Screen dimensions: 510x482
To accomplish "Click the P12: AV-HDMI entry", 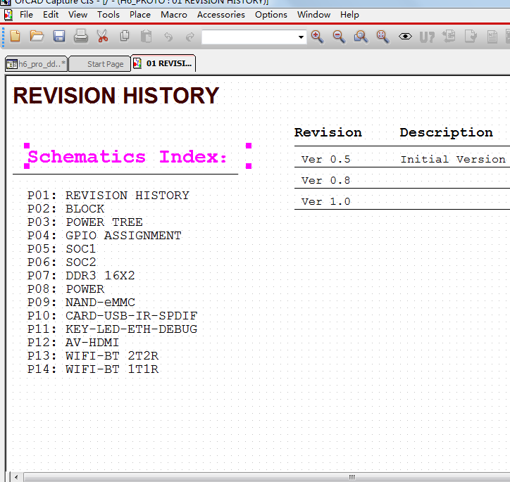I will click(x=73, y=343).
